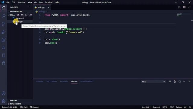Open the Explorer view in activity bar
This screenshot has height=109, width=193.
click(4, 8)
